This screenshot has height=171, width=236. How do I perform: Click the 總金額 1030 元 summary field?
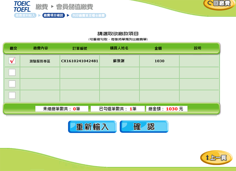point(167,109)
